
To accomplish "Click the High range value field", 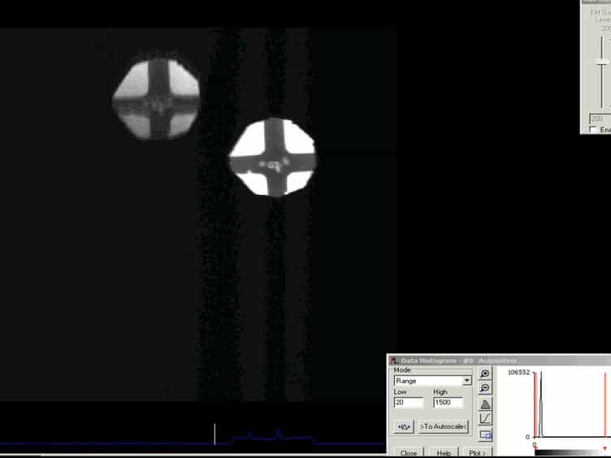I will pos(448,402).
